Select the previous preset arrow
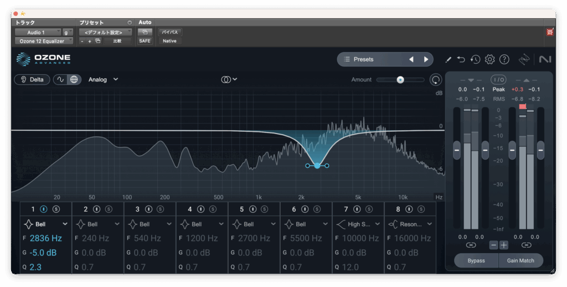This screenshot has width=567, height=287. tap(411, 59)
